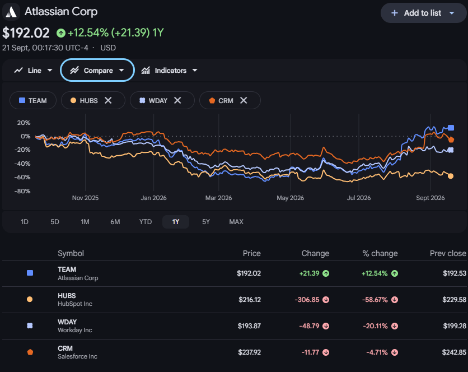Click the blue square icon in TEAM table row

coord(30,273)
